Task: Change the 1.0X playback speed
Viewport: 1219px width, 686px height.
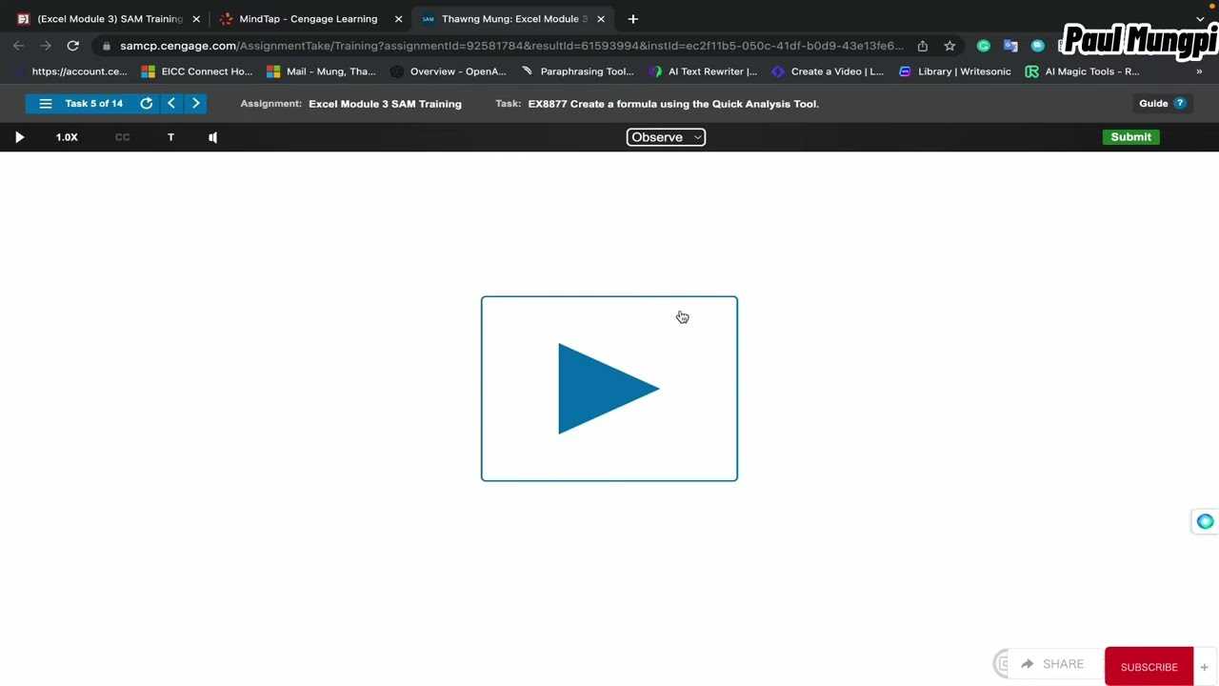Action: click(67, 137)
